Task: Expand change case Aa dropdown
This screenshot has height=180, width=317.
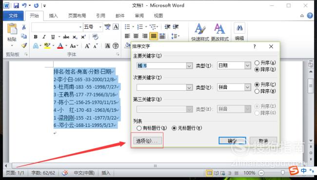Action: (74, 46)
